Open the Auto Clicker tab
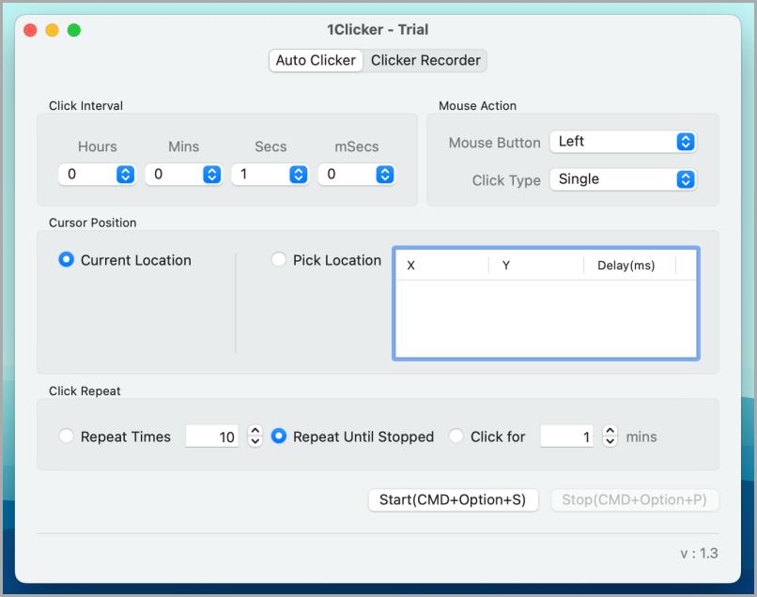Image resolution: width=757 pixels, height=597 pixels. 315,60
